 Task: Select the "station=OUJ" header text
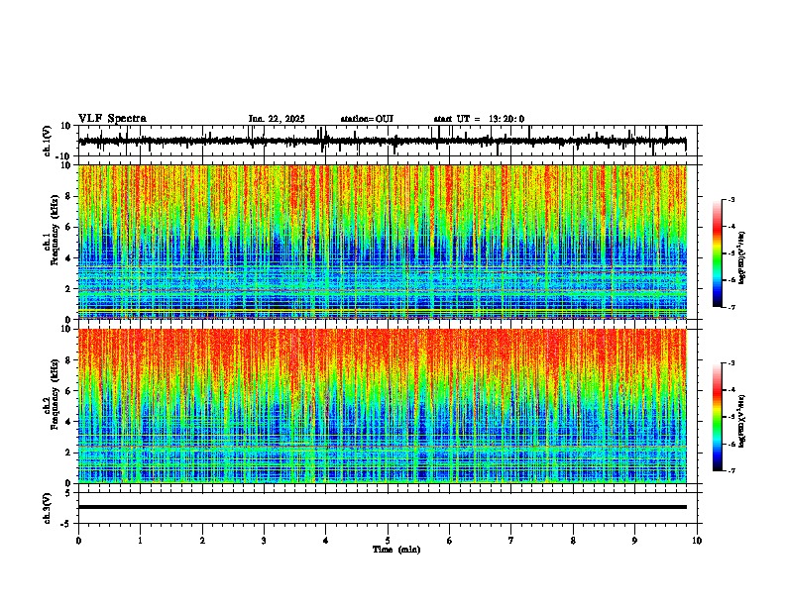[x=367, y=119]
